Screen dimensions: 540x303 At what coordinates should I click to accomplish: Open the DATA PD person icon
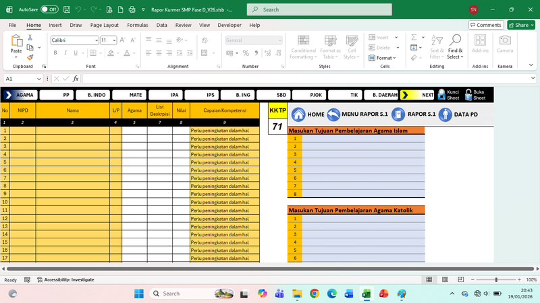point(445,114)
